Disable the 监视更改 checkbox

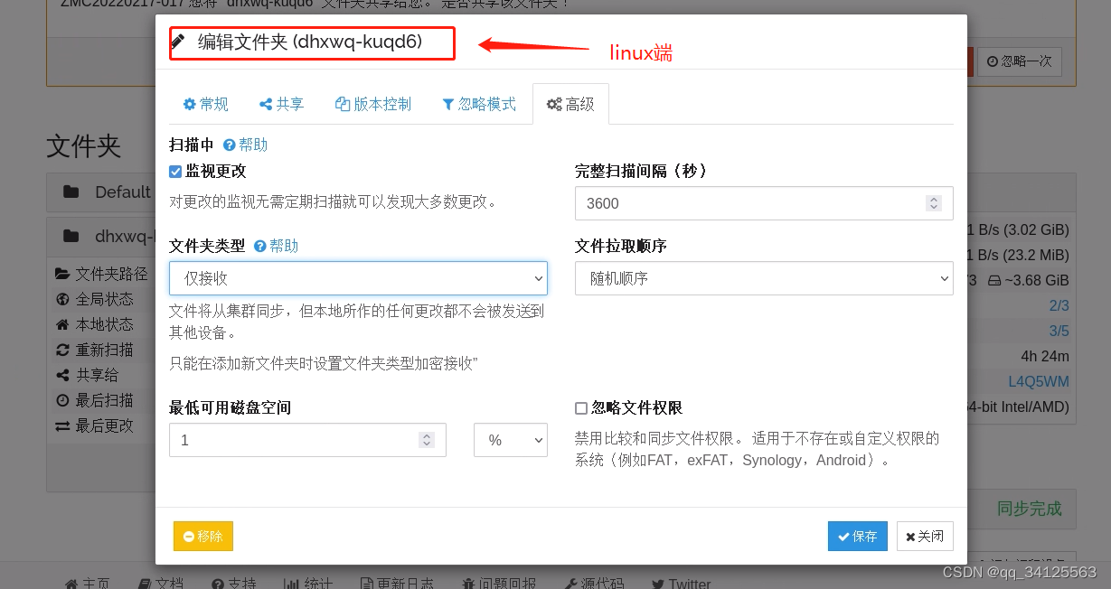(x=174, y=172)
